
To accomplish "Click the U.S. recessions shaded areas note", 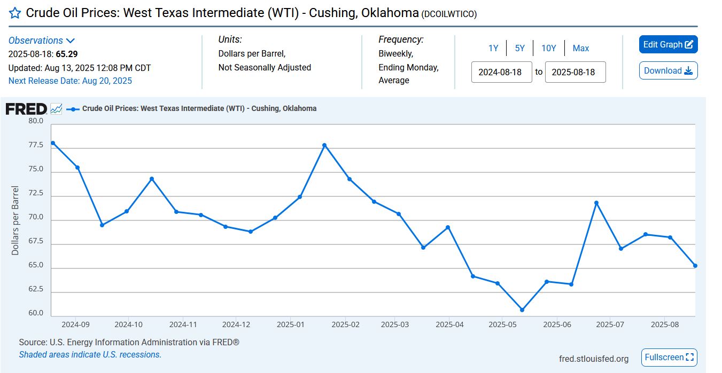I will (90, 355).
